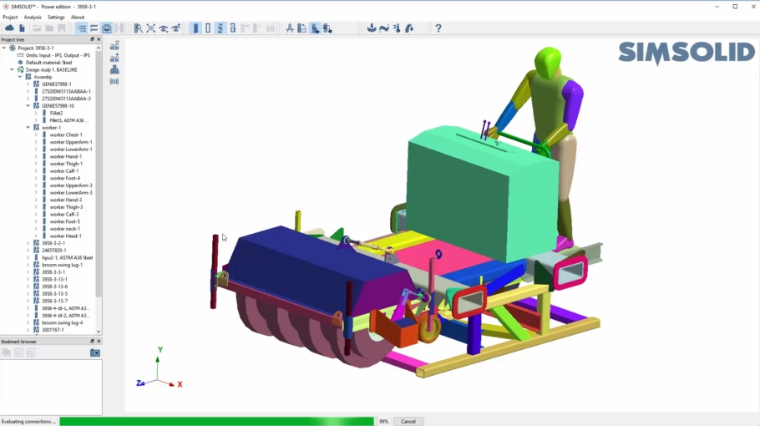This screenshot has width=760, height=426.
Task: Expand the broom swing lug-1 node
Action: pos(28,265)
